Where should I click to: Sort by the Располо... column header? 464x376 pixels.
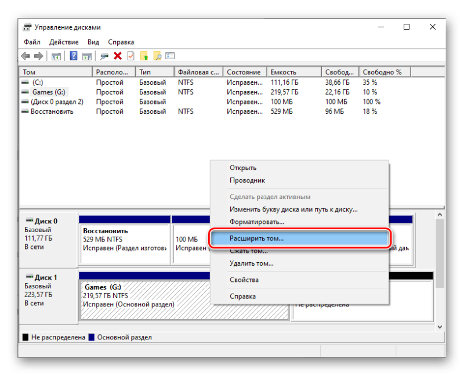pos(114,72)
